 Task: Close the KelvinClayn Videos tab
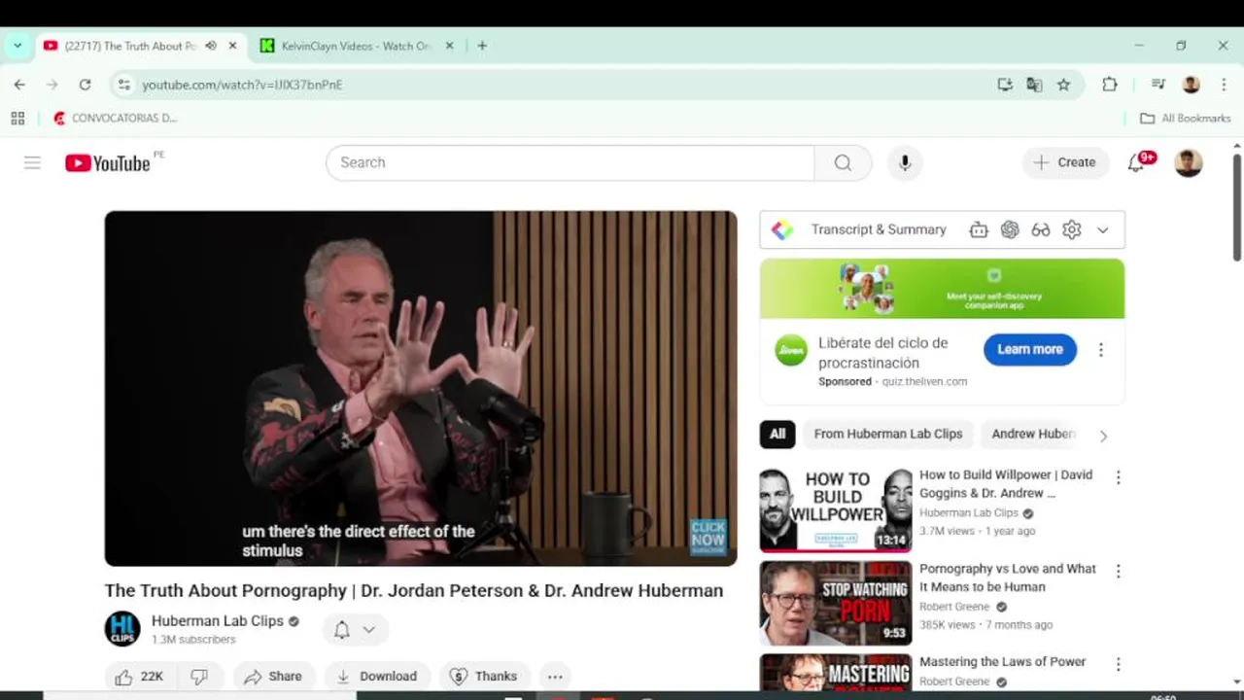point(449,46)
